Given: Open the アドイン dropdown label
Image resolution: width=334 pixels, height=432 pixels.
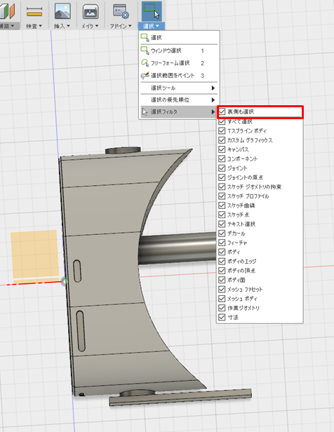Looking at the screenshot, I should point(121,26).
